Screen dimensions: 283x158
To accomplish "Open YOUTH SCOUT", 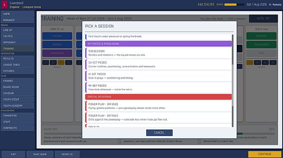I will 17,99.
